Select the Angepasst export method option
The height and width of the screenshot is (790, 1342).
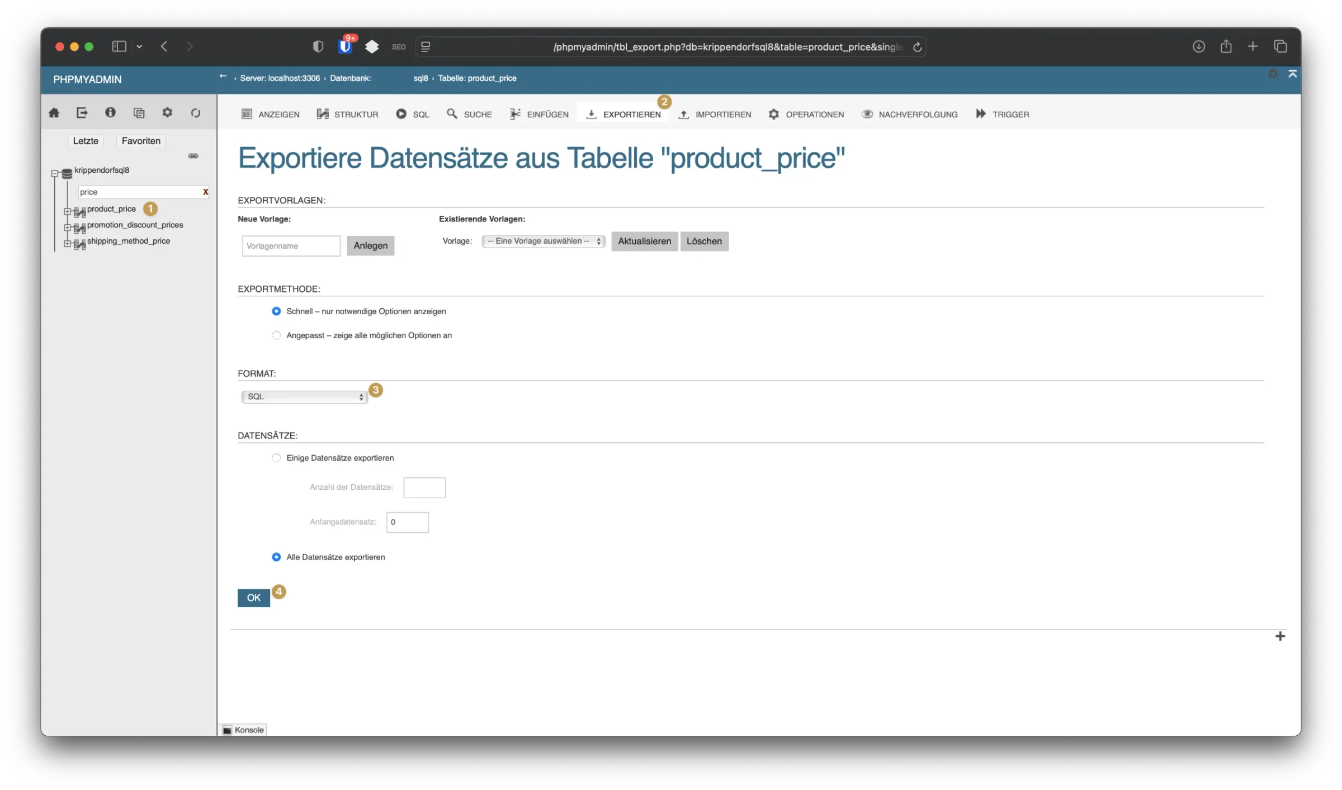click(x=276, y=335)
